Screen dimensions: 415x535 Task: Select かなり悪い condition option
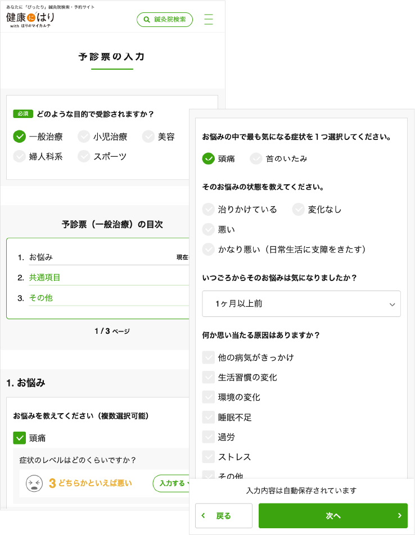209,250
